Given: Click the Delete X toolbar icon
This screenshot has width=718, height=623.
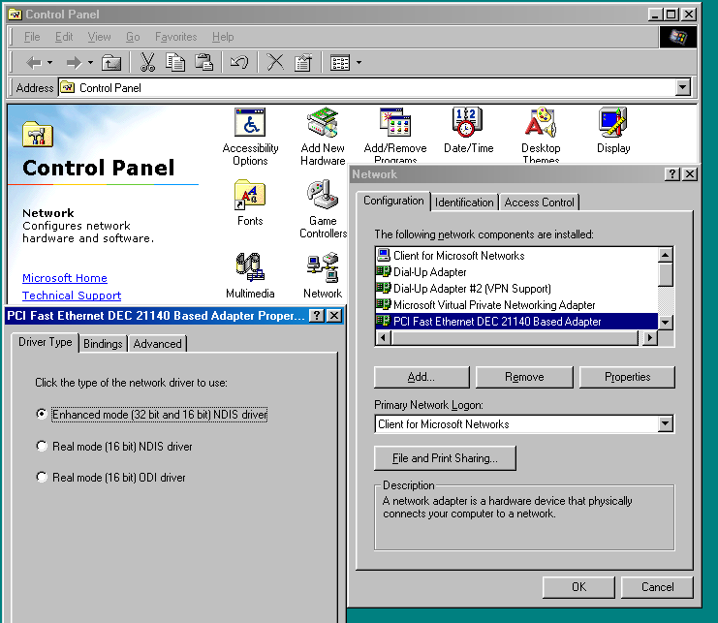Looking at the screenshot, I should click(275, 63).
